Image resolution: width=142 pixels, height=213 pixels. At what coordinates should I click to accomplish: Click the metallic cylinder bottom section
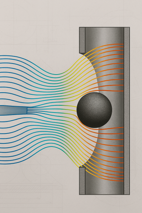click(x=104, y=188)
